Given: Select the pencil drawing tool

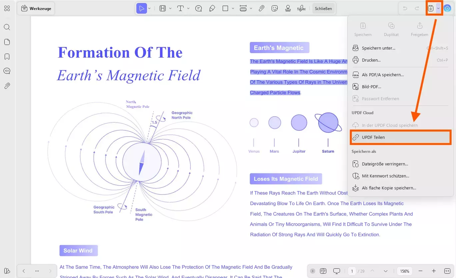Looking at the screenshot, I should tap(212, 9).
